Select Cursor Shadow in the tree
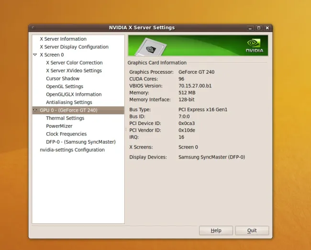The height and width of the screenshot is (250, 311). [63, 79]
